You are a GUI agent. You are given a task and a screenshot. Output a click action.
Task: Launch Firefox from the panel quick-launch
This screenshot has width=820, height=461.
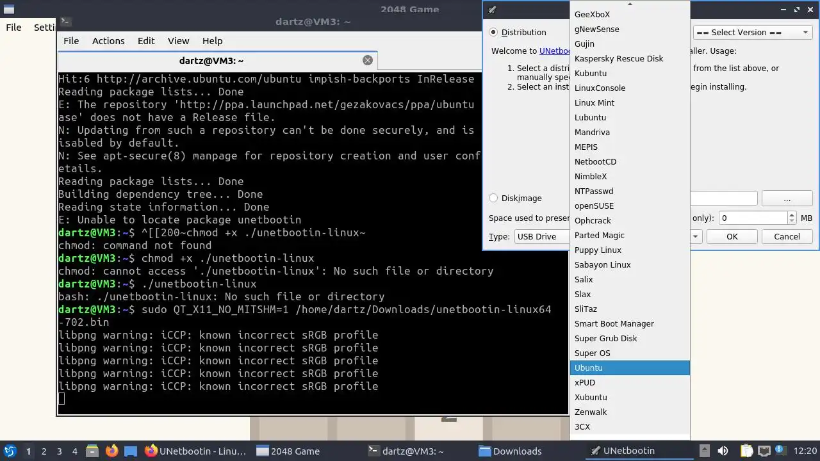pos(111,451)
